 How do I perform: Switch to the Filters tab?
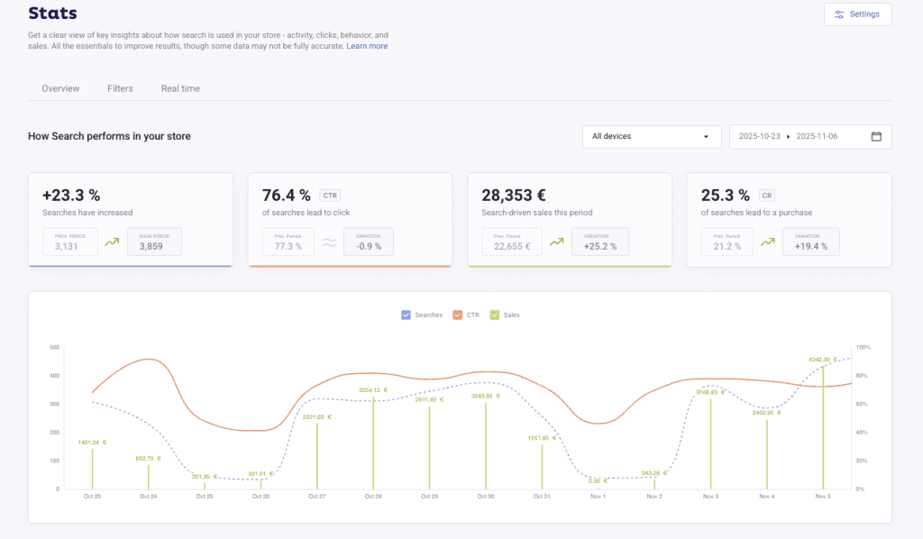pos(120,88)
